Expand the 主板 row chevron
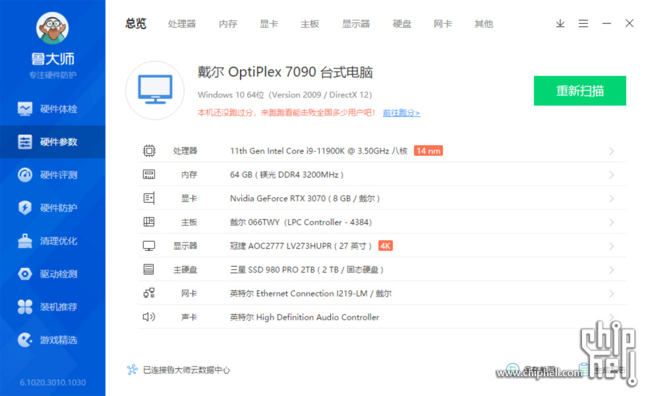The width and height of the screenshot is (646, 396). point(612,222)
